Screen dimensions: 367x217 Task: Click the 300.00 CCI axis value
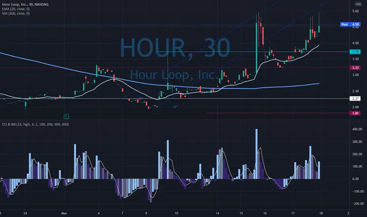click(x=357, y=142)
